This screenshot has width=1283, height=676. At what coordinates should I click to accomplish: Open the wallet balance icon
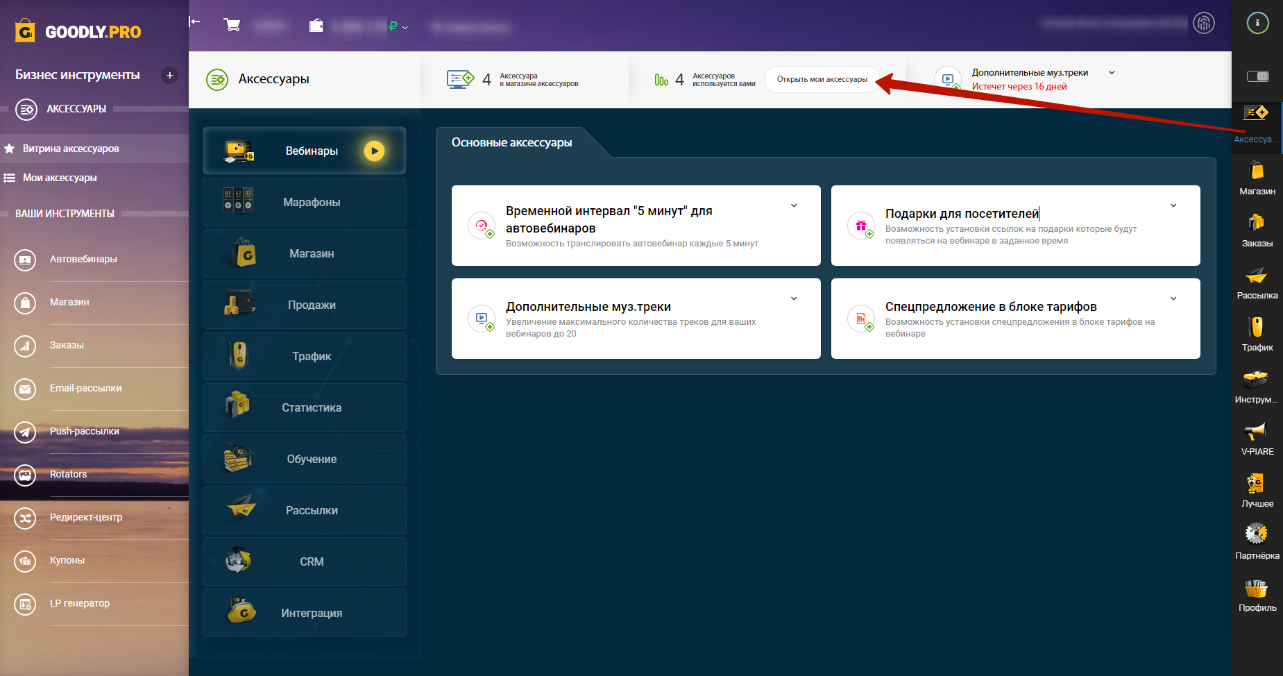click(316, 26)
